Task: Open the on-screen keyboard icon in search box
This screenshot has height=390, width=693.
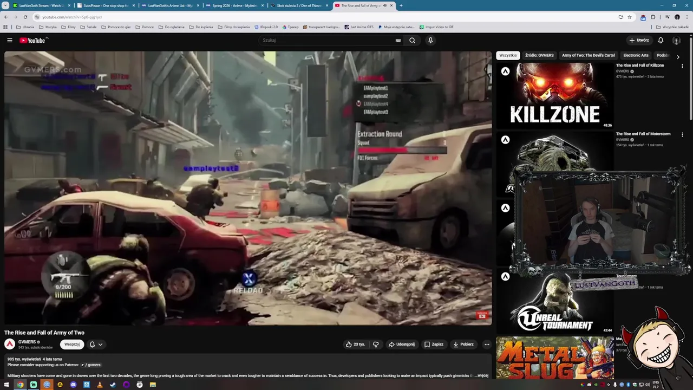Action: tap(398, 40)
